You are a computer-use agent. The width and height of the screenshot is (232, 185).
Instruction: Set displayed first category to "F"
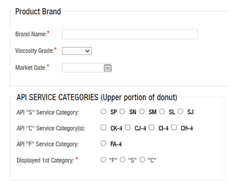[103, 160]
